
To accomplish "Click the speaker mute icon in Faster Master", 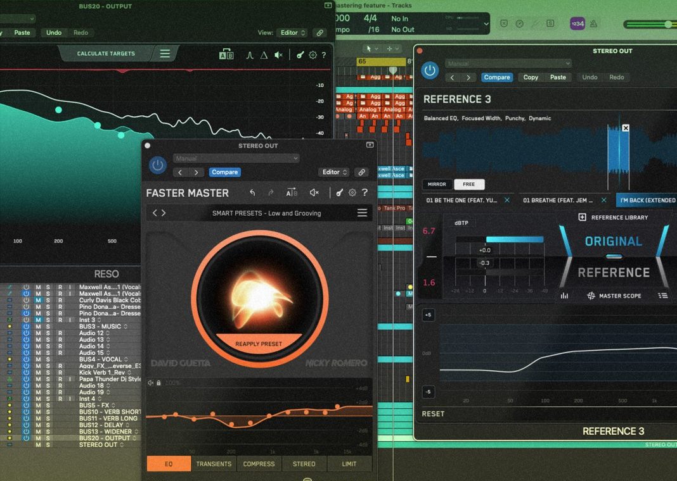I will click(314, 192).
